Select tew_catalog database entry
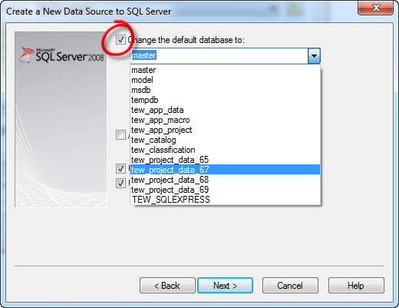The image size is (399, 308). 225,140
